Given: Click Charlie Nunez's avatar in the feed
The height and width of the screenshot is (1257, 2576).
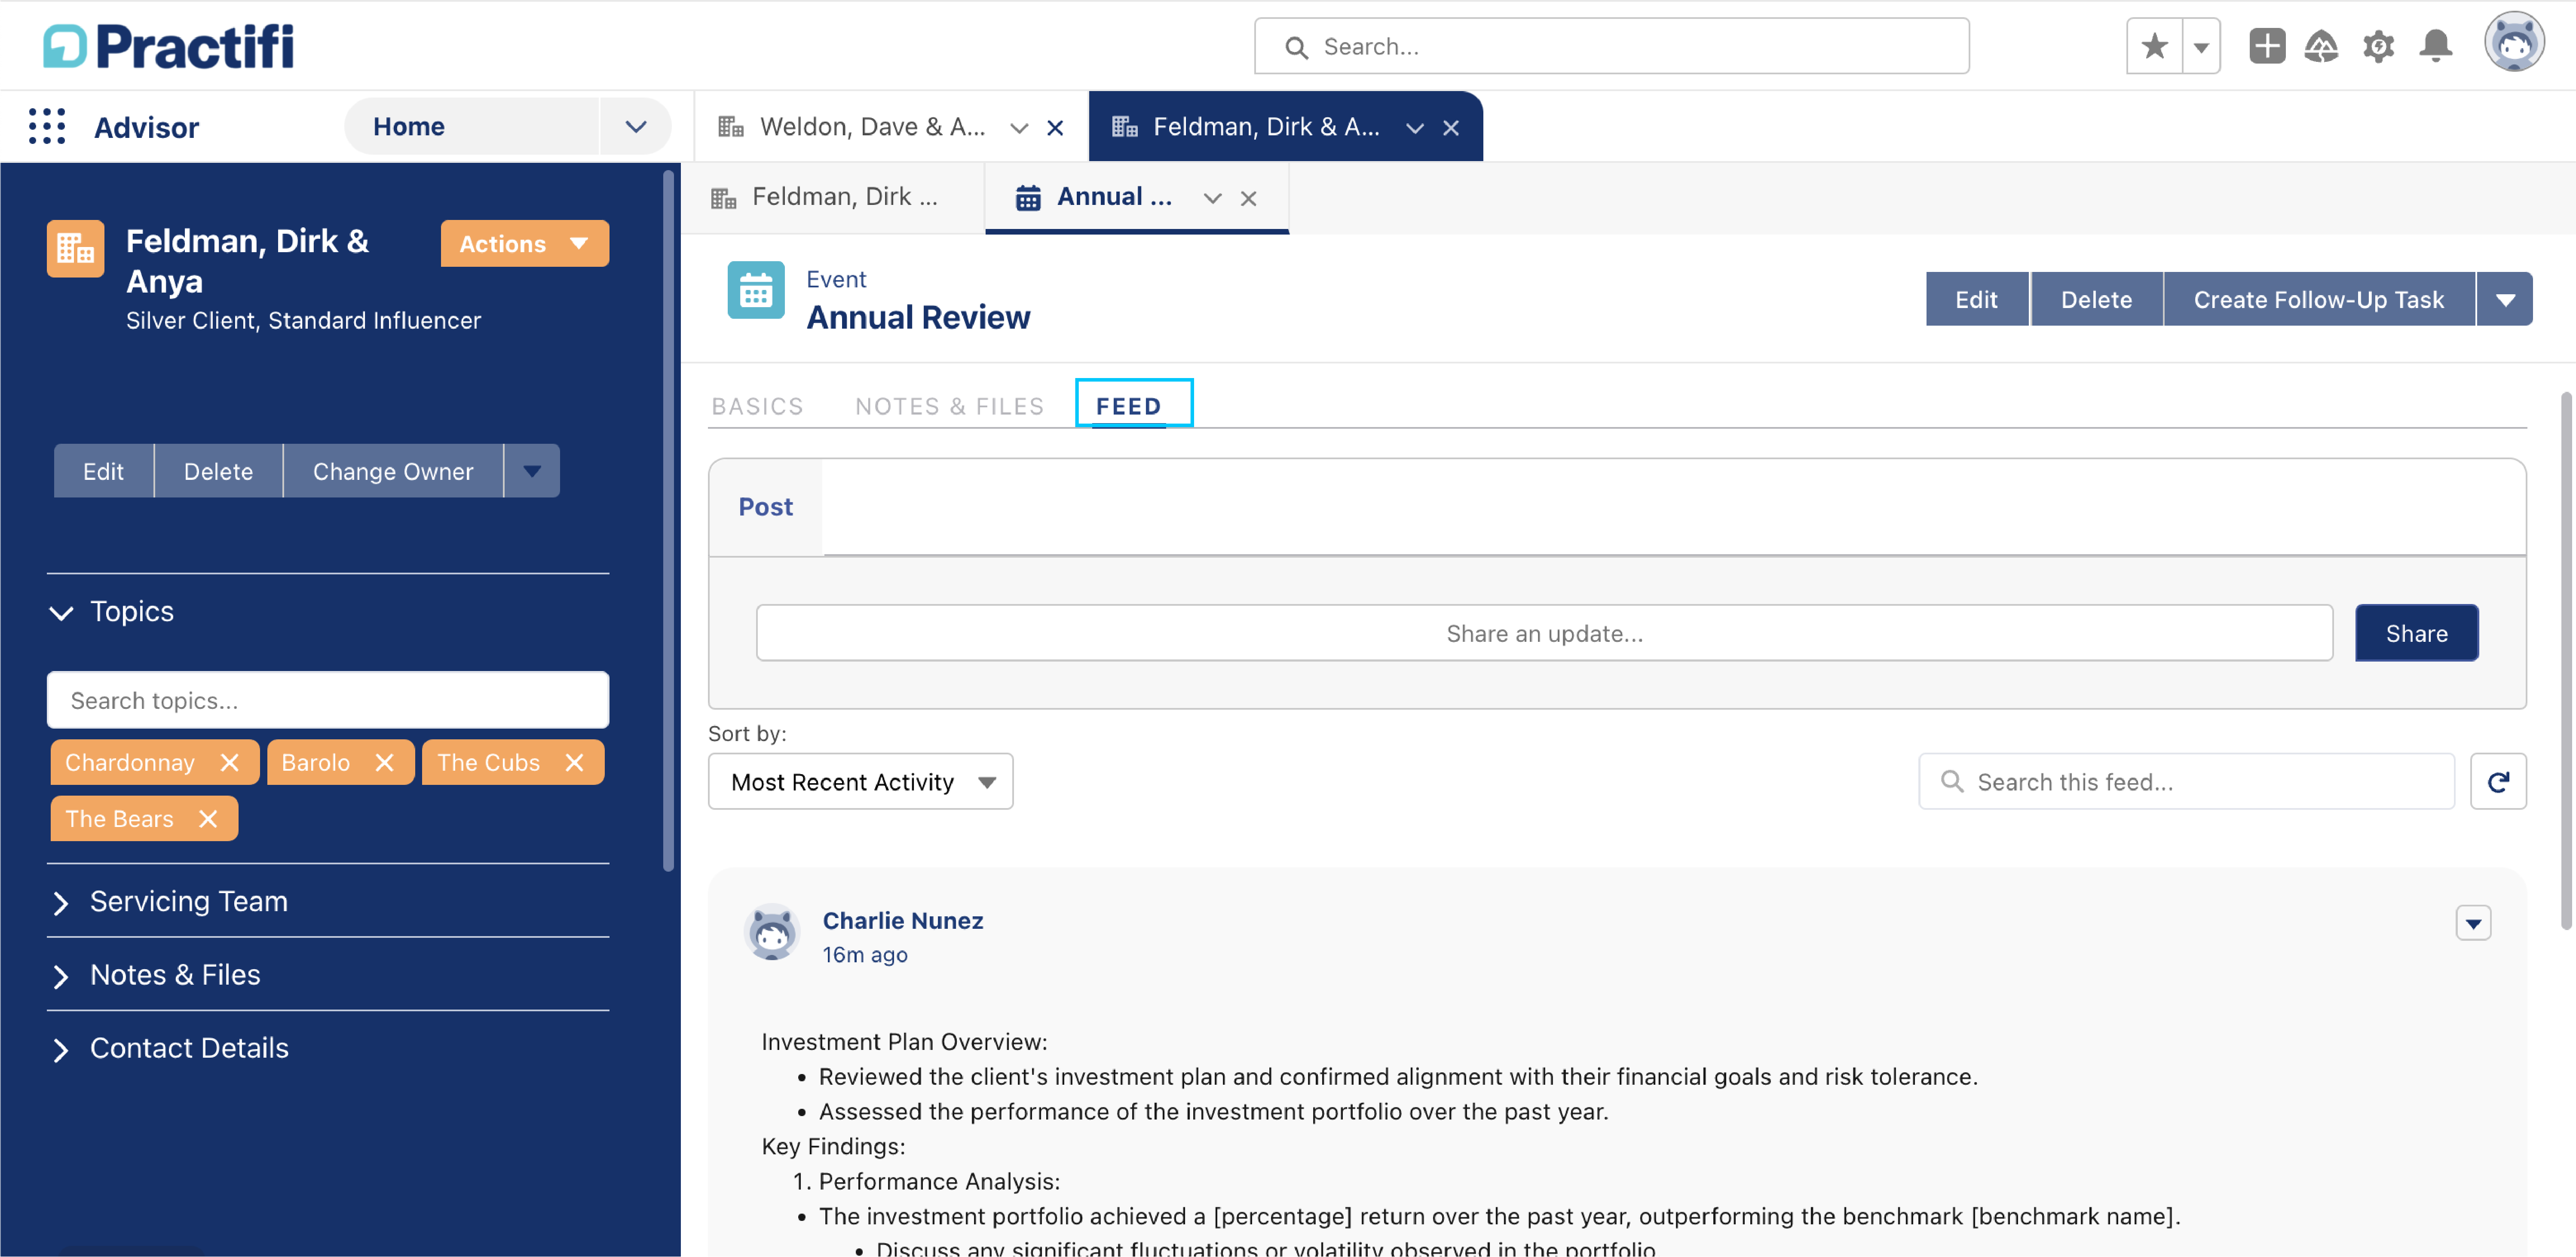Looking at the screenshot, I should click(772, 932).
